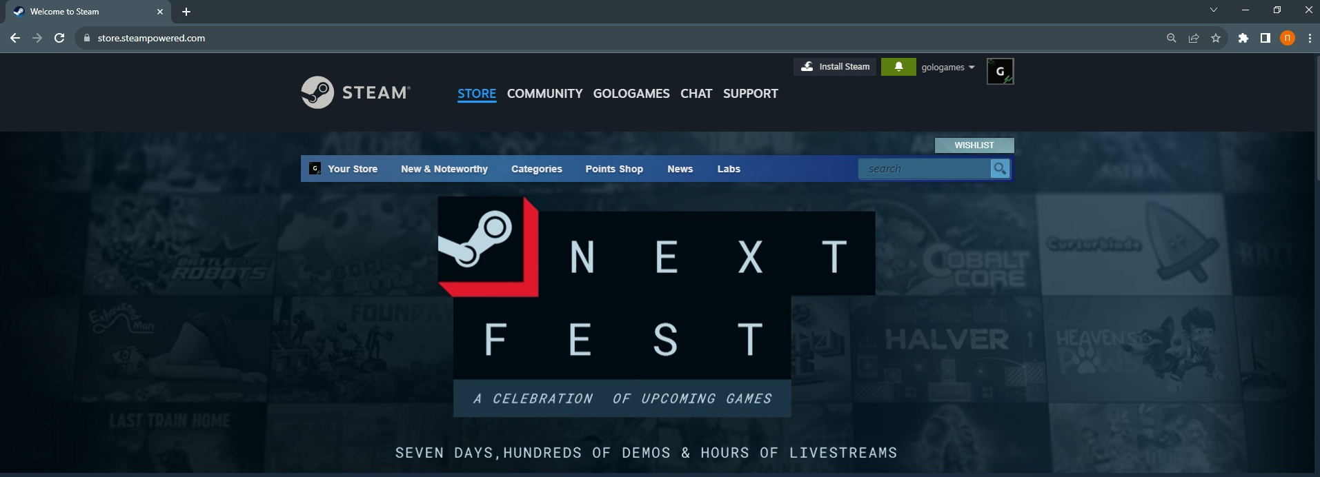Open the New & Noteworthy menu
Viewport: 1320px width, 477px height.
[444, 168]
